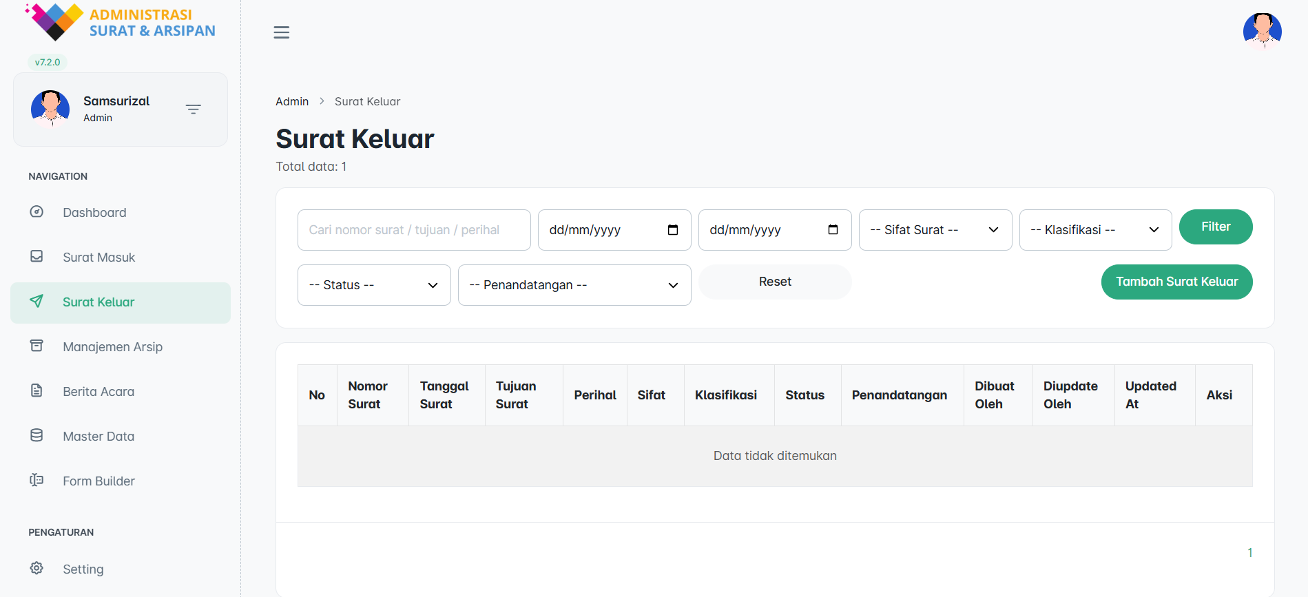Click the hamburger menu icon
The image size is (1308, 597).
point(281,32)
